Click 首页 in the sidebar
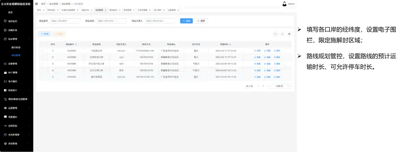402x152 pixels. [10, 12]
